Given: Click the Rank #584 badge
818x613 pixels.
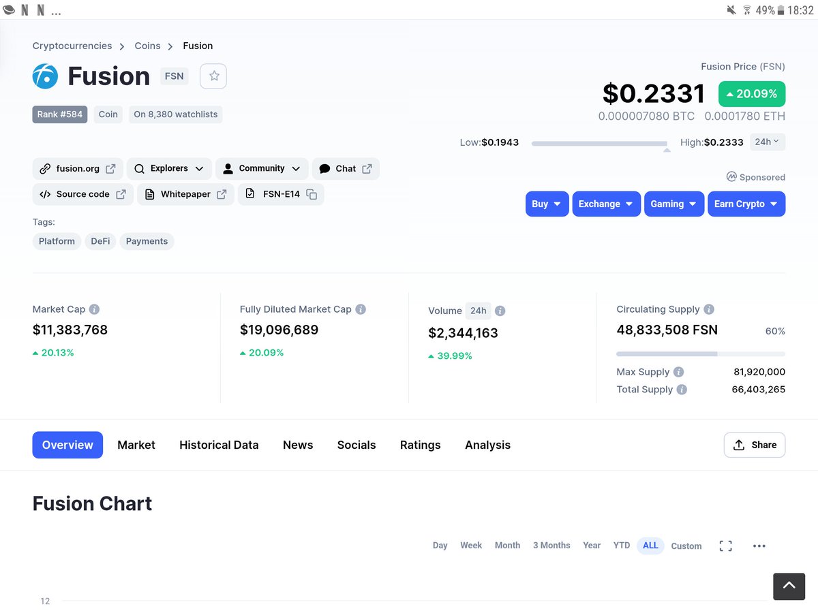Looking at the screenshot, I should coord(60,114).
